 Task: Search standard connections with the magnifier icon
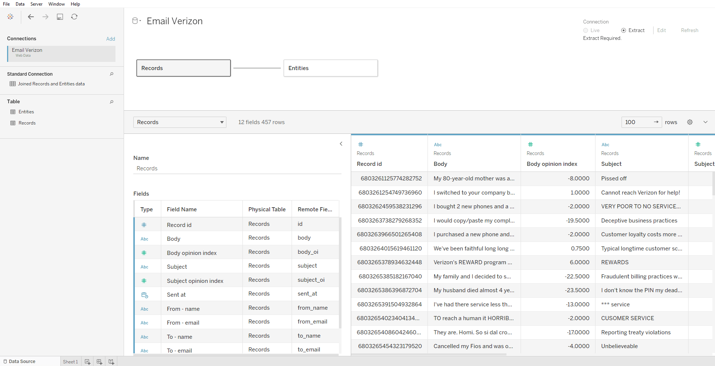(111, 74)
